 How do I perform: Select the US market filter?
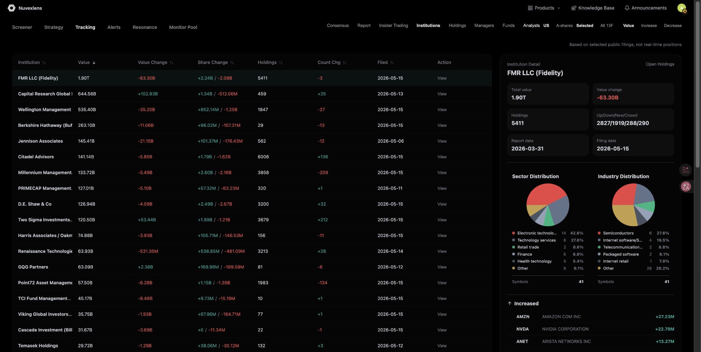pos(546,26)
